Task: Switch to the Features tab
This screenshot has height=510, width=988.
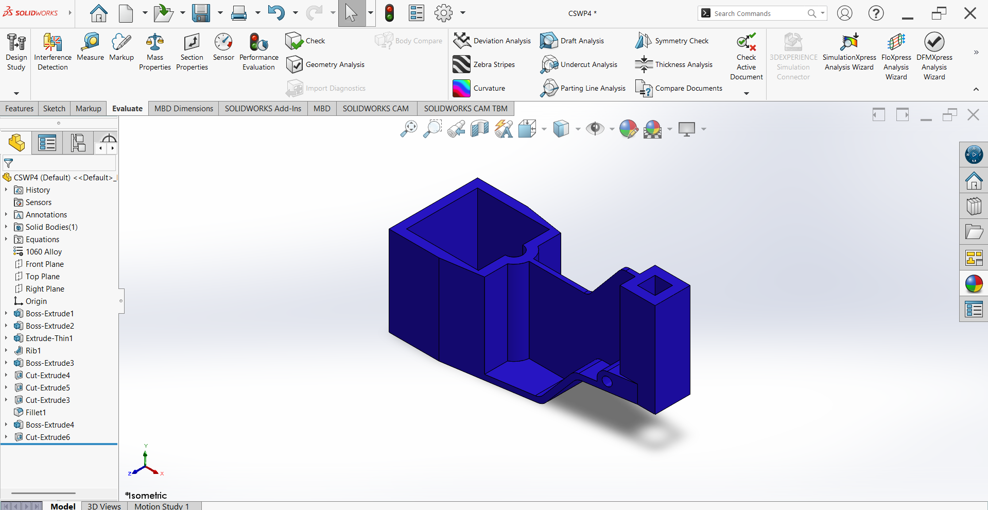Action: coord(20,108)
